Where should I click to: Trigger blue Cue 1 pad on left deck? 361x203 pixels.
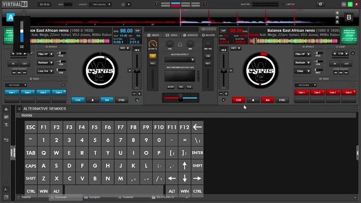12,92
